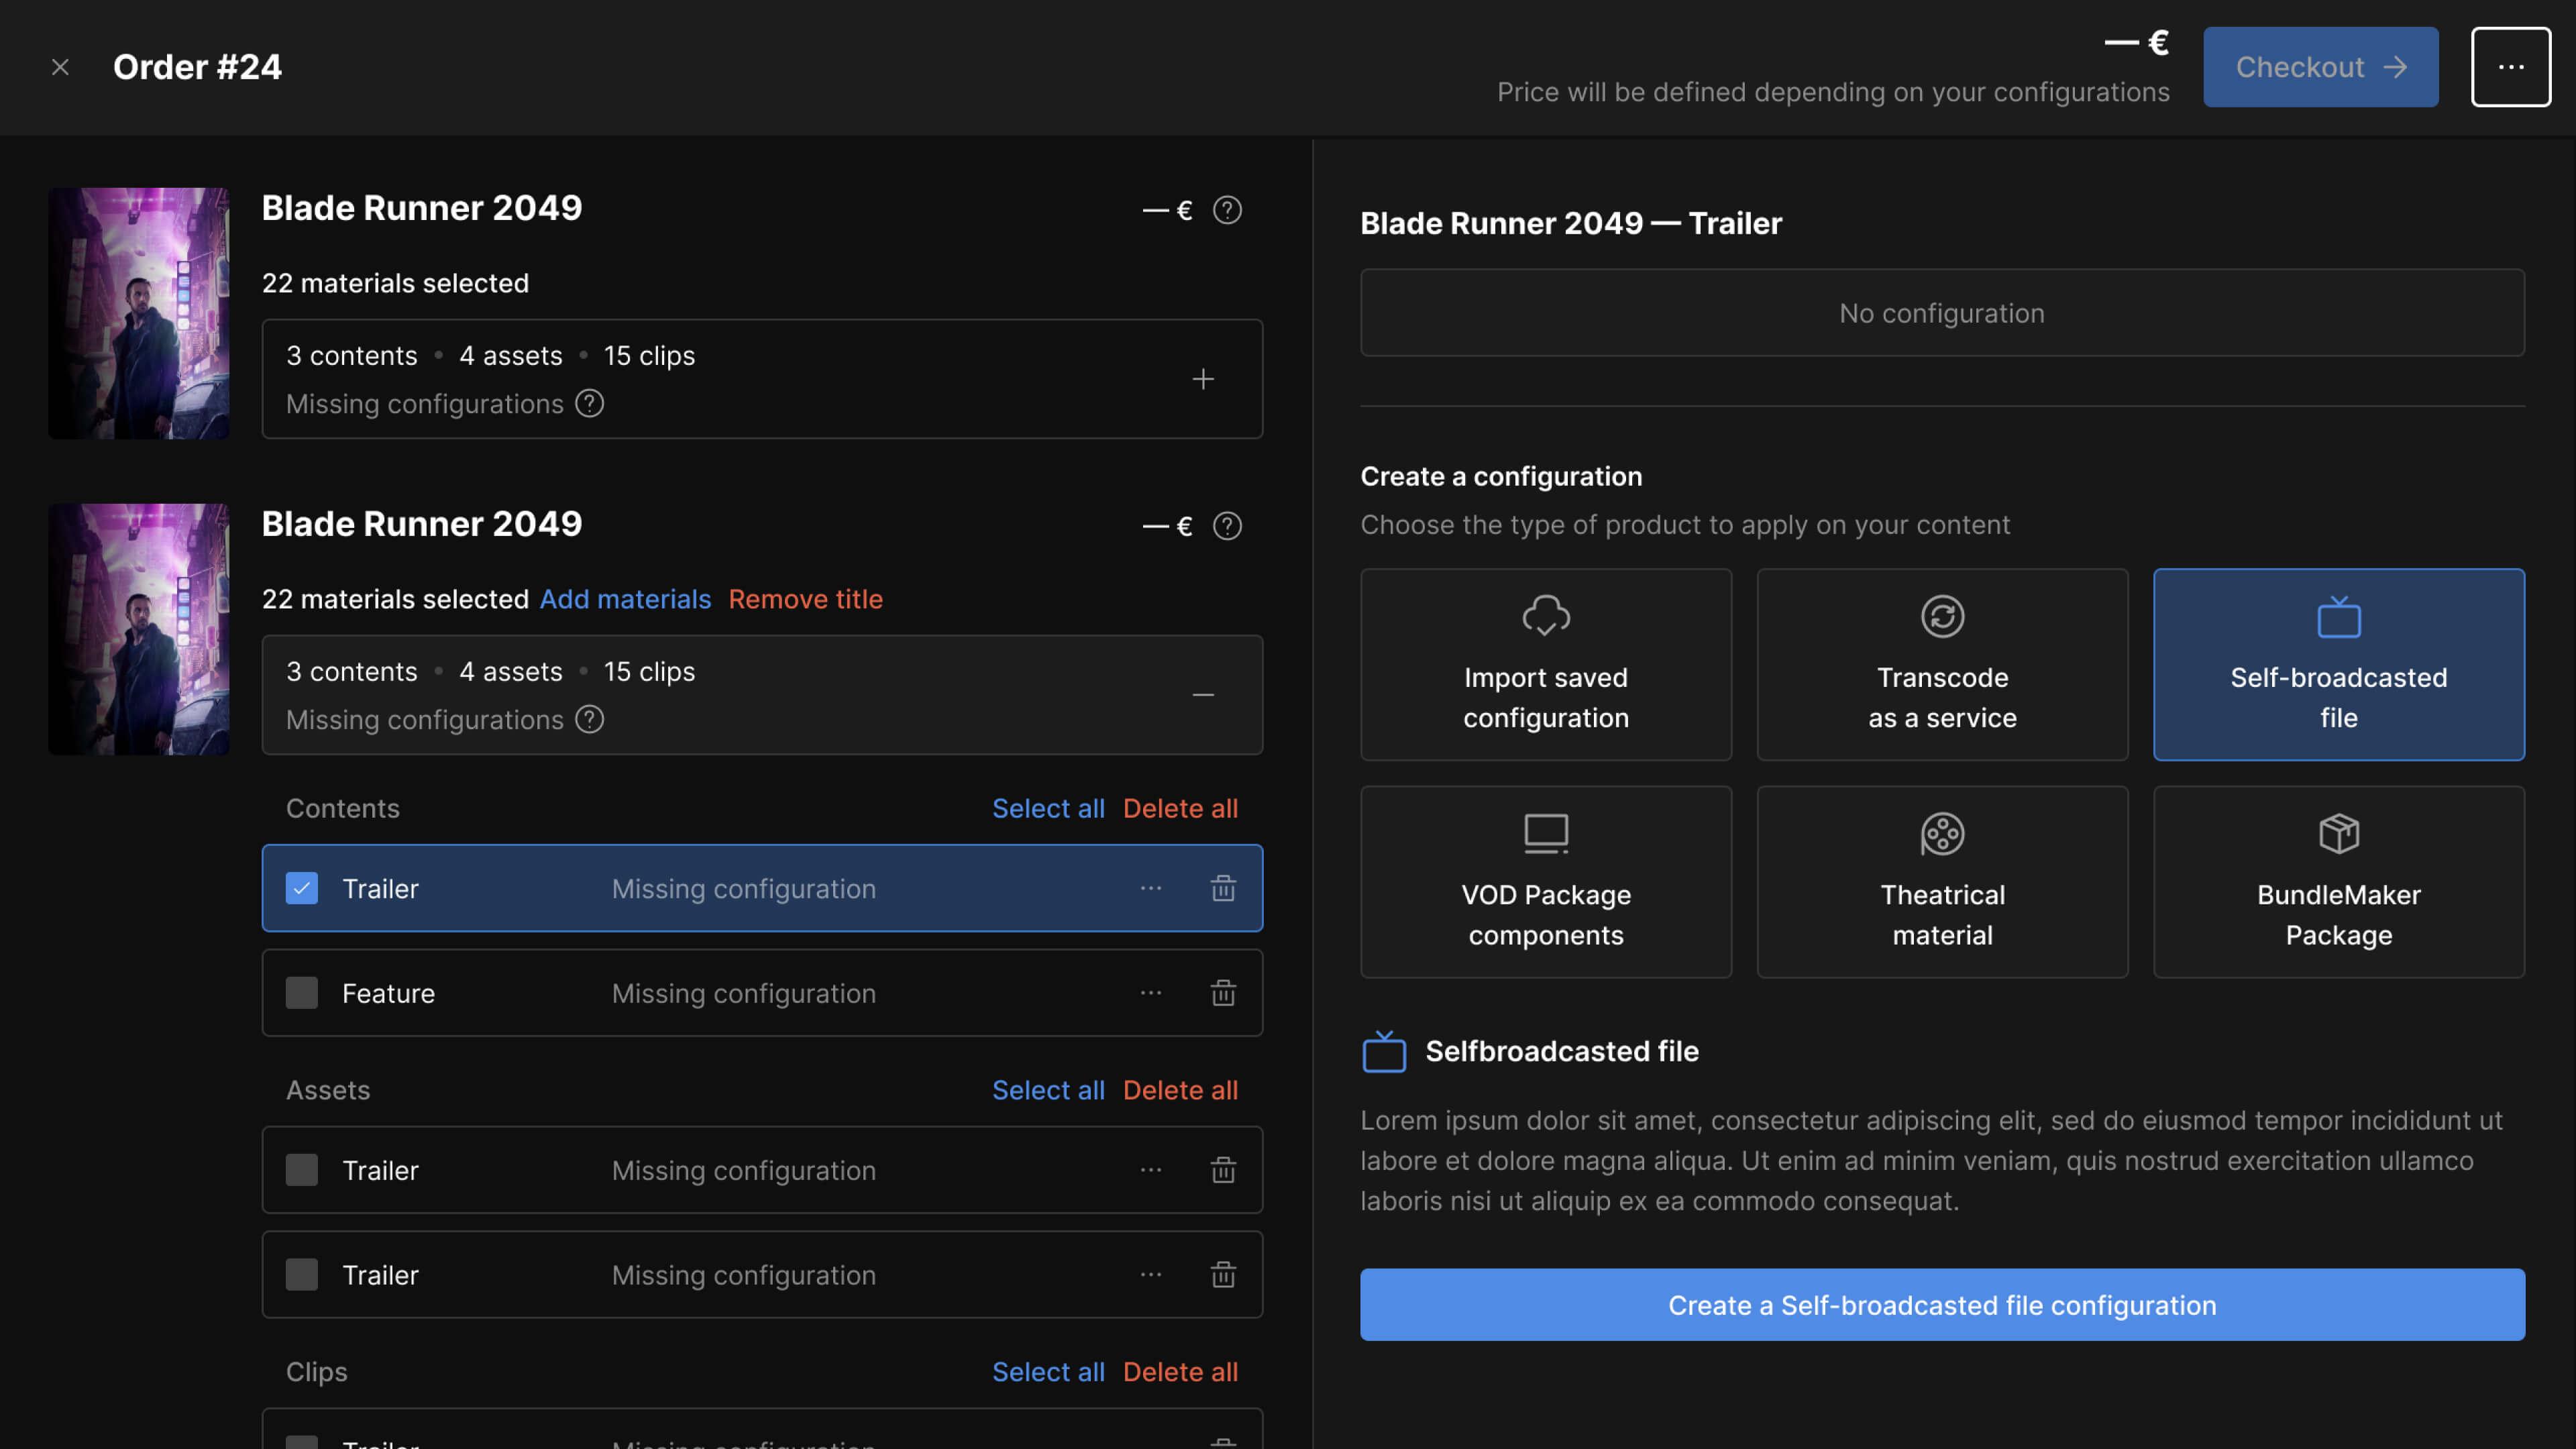2576x1449 pixels.
Task: Click Create a Self-broadcasted file configuration
Action: tap(1942, 1305)
